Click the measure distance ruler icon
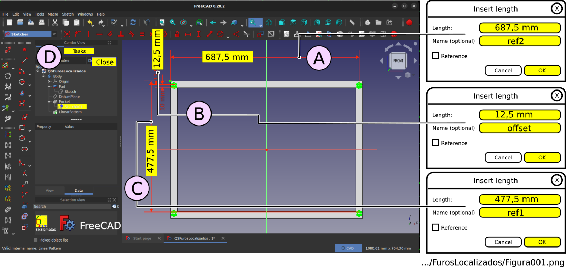 pos(352,23)
